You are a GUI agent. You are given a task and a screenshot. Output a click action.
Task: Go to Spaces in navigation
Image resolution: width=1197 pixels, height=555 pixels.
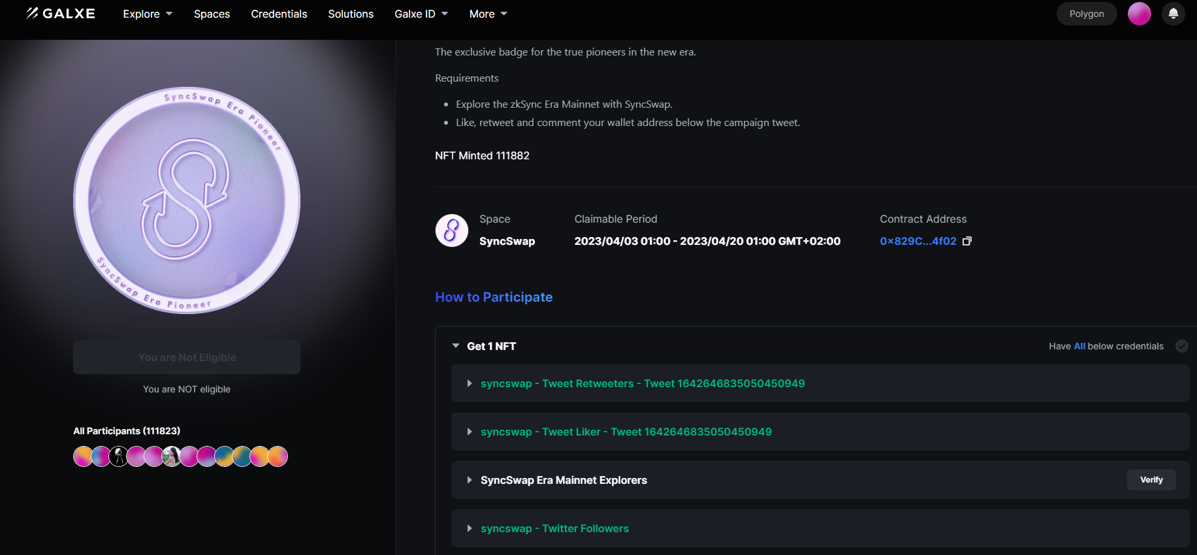coord(212,14)
